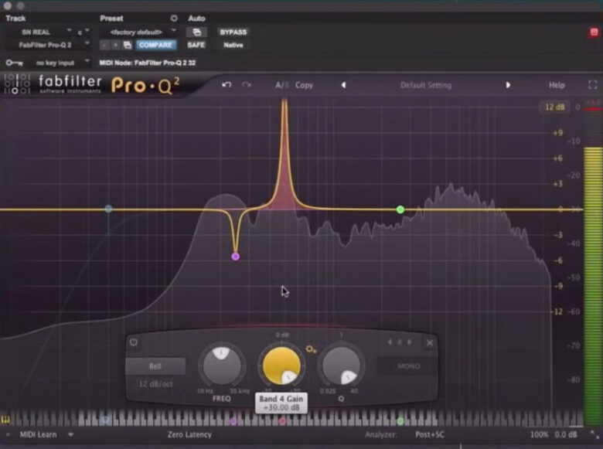The image size is (603, 449).
Task: Toggle full screen mode icon
Action: coord(593,85)
